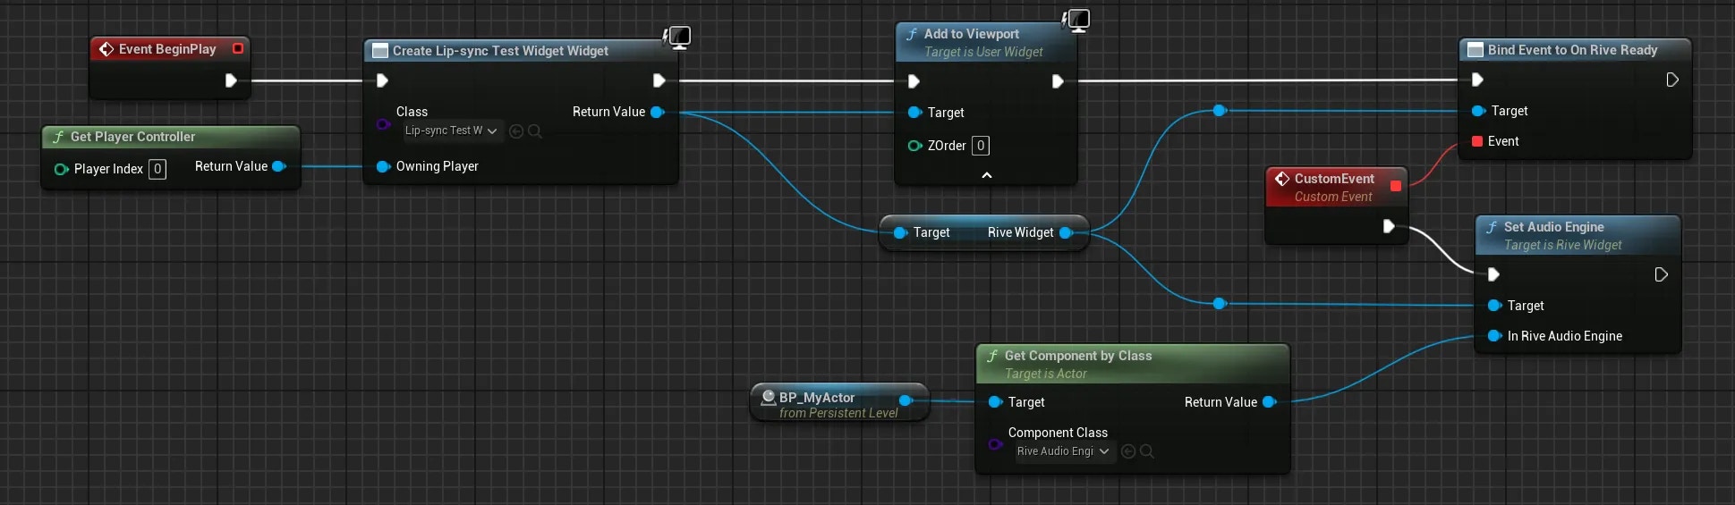The height and width of the screenshot is (505, 1735).
Task: Click Bind Event to On Rive Ready exec output
Action: [1672, 80]
